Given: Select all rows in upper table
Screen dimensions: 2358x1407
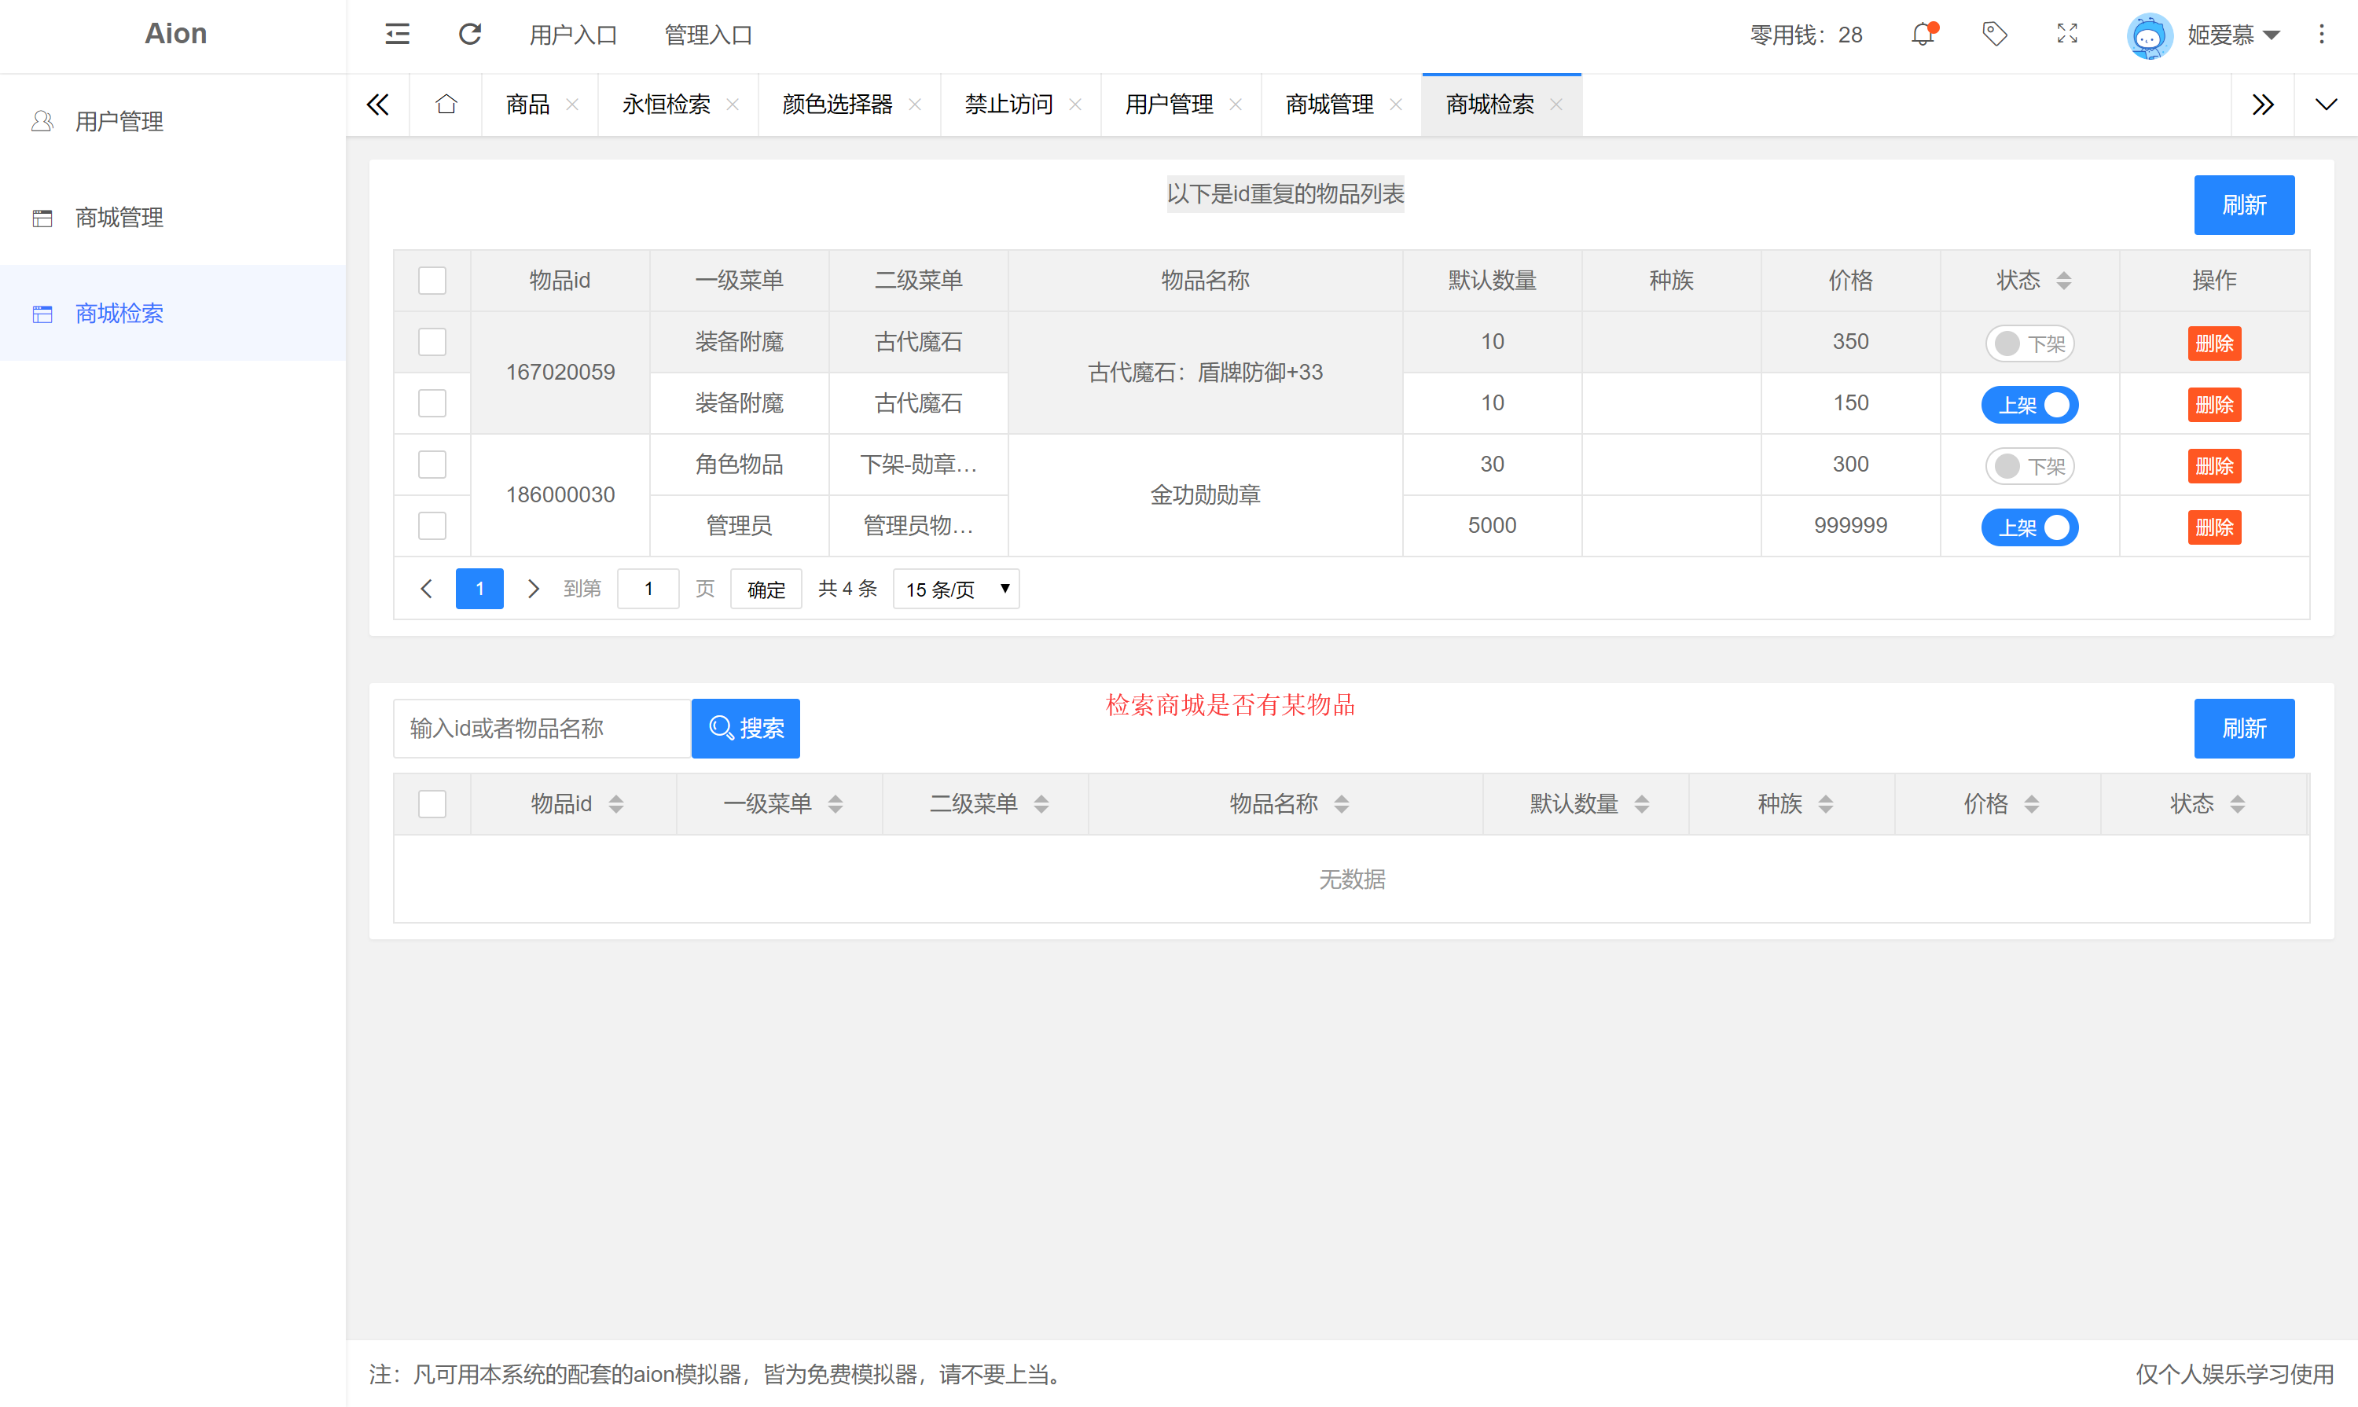Looking at the screenshot, I should point(432,281).
